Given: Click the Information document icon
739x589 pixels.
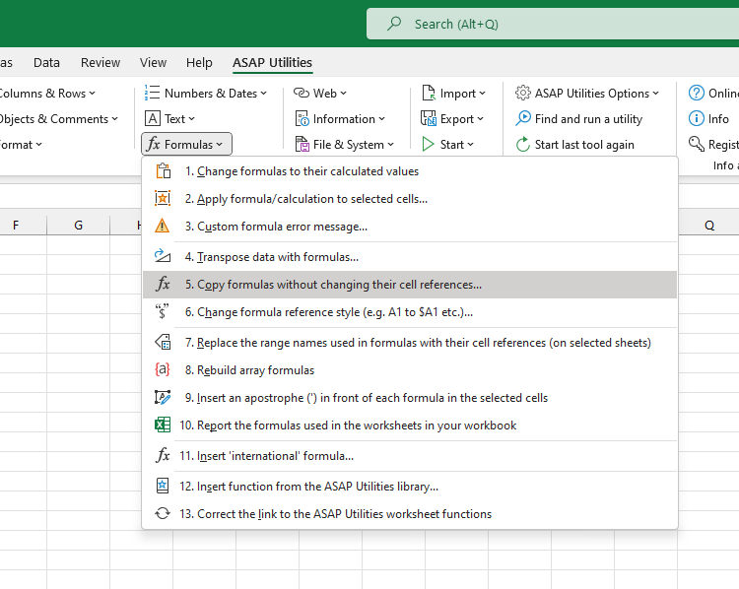Looking at the screenshot, I should [x=302, y=118].
